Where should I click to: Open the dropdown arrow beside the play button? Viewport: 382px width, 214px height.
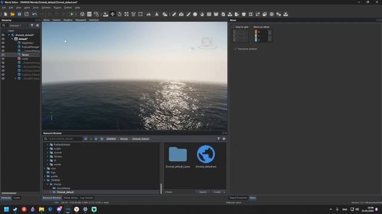pos(76,14)
